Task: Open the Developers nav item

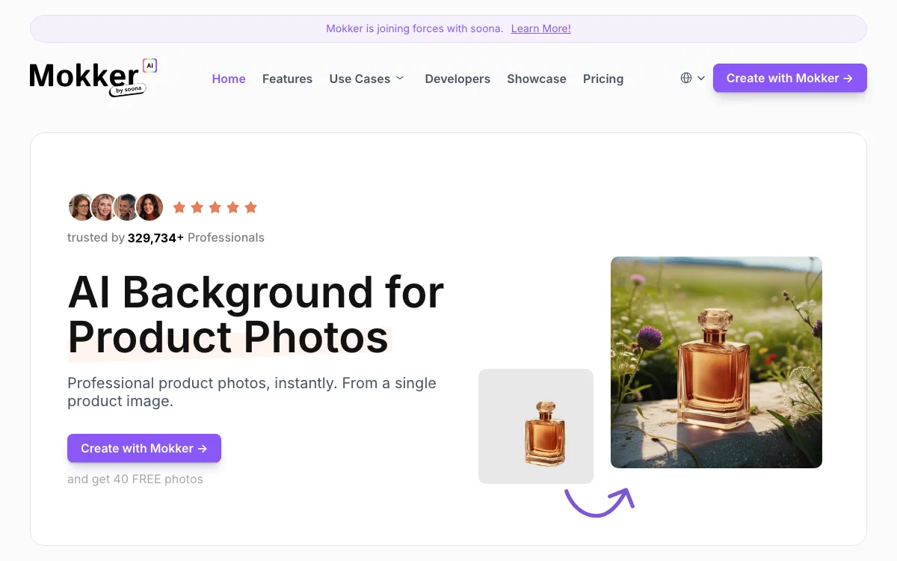Action: [457, 79]
